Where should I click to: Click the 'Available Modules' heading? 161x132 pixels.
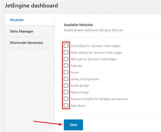[78, 25]
